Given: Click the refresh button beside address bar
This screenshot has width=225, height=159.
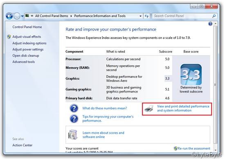Looking at the screenshot, I should (x=146, y=16).
